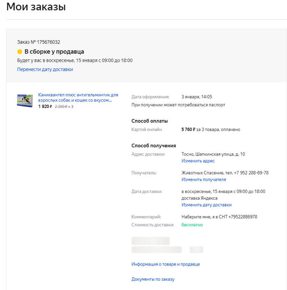Select Изменить получателя link
287x290 pixels.
[x=204, y=180]
